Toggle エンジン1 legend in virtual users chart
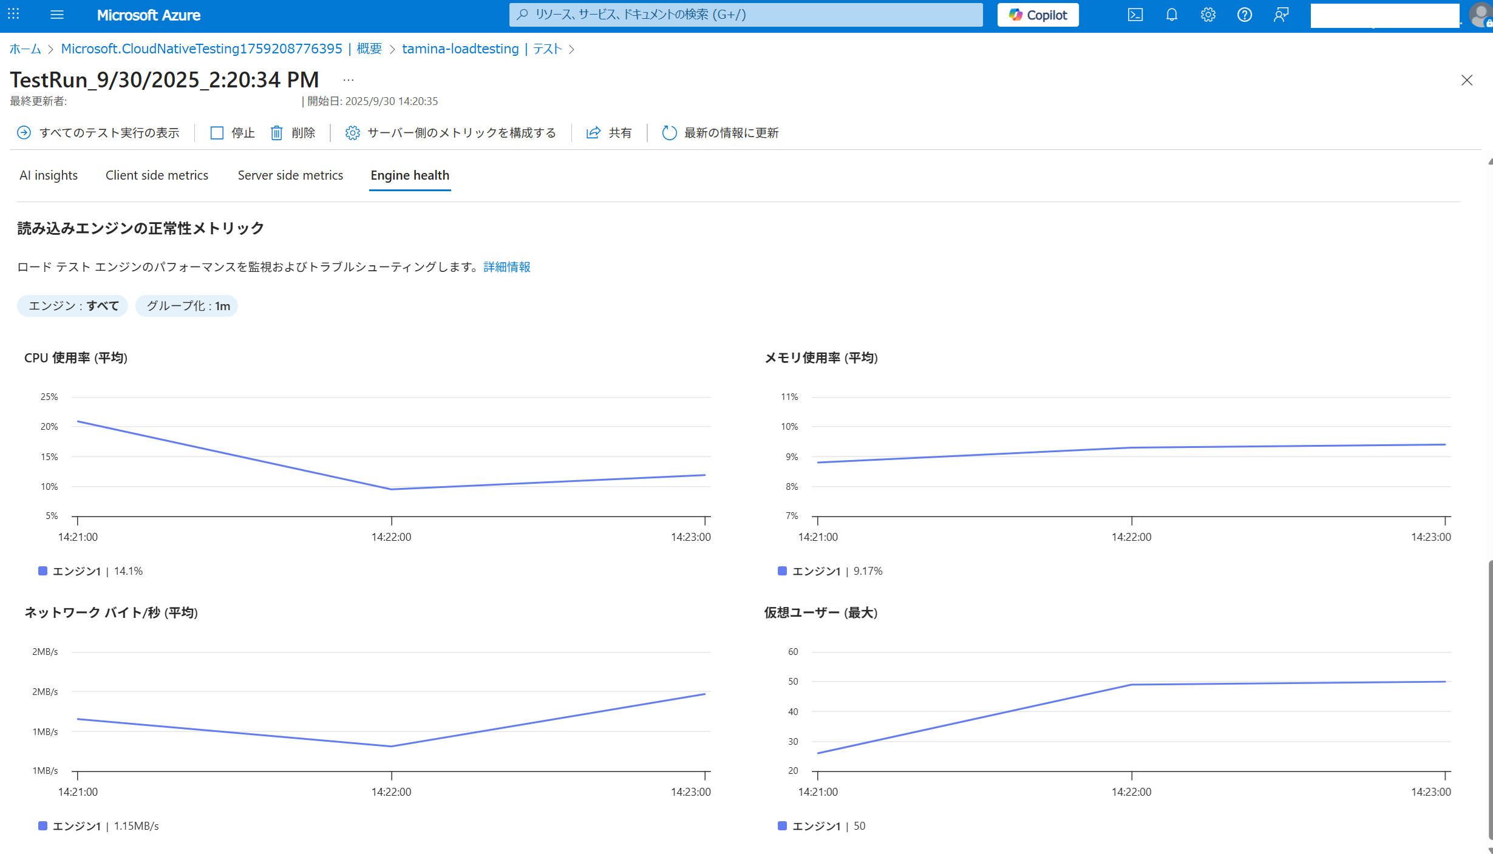 (x=815, y=826)
